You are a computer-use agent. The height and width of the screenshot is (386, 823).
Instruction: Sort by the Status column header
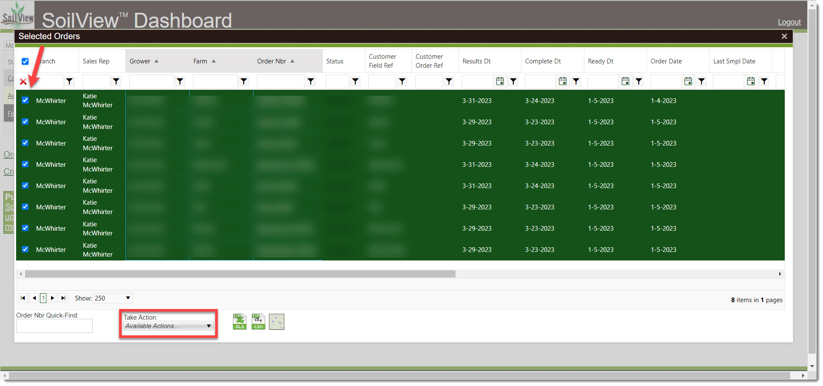coord(335,61)
